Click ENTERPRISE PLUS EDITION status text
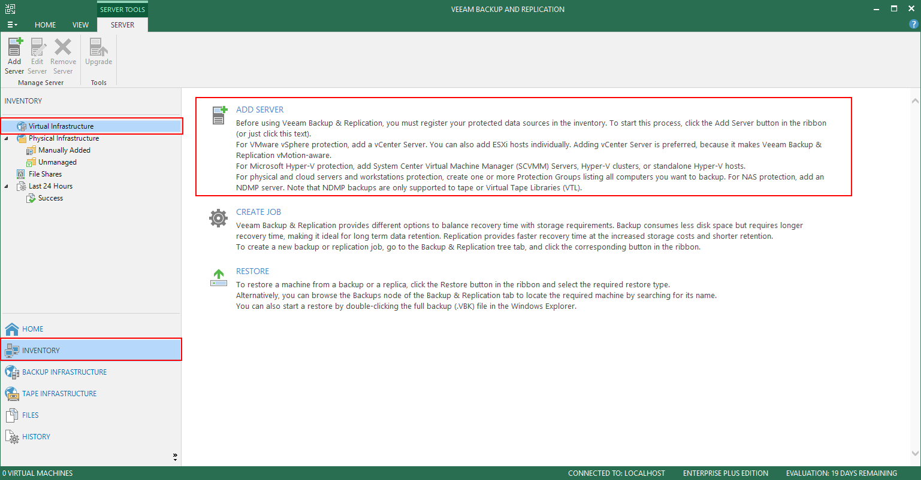921x480 pixels. (x=726, y=473)
